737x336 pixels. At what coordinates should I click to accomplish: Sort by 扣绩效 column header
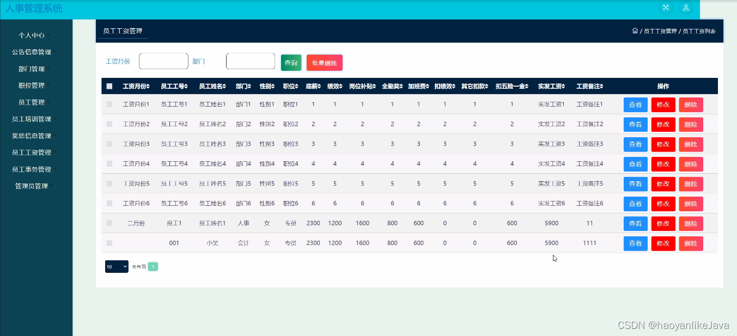(444, 87)
